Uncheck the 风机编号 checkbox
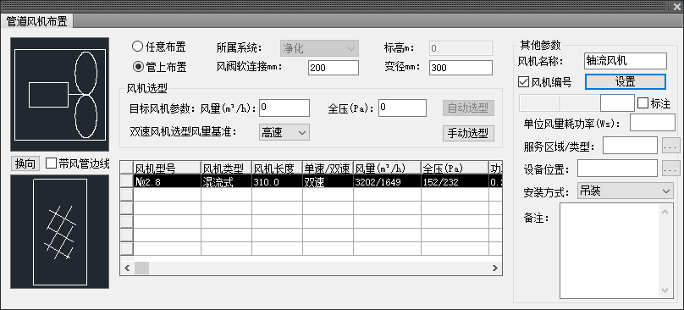 523,81
